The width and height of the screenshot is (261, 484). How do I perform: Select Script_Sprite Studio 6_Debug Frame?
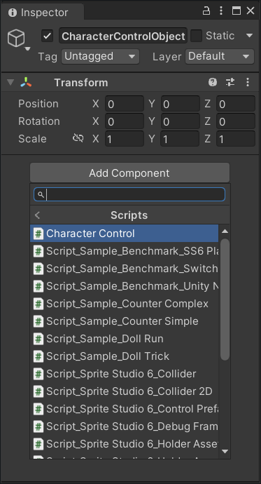coord(124,426)
